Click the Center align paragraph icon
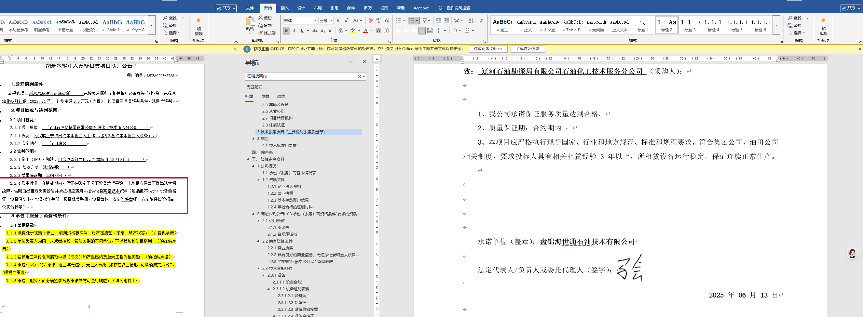Image resolution: width=863 pixels, height=317 pixels. [406, 31]
